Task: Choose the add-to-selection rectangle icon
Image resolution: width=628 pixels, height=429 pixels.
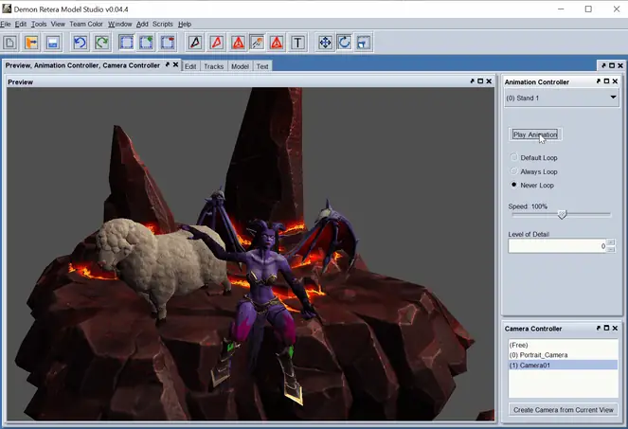Action: 147,43
